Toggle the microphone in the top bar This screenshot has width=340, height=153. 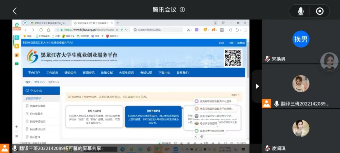(x=301, y=11)
